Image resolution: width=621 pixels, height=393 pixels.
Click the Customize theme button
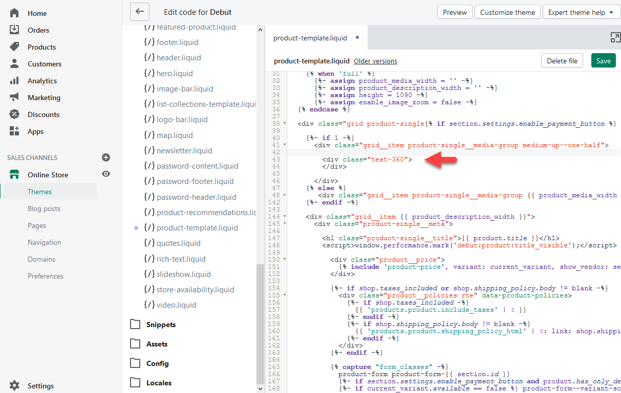coord(507,12)
